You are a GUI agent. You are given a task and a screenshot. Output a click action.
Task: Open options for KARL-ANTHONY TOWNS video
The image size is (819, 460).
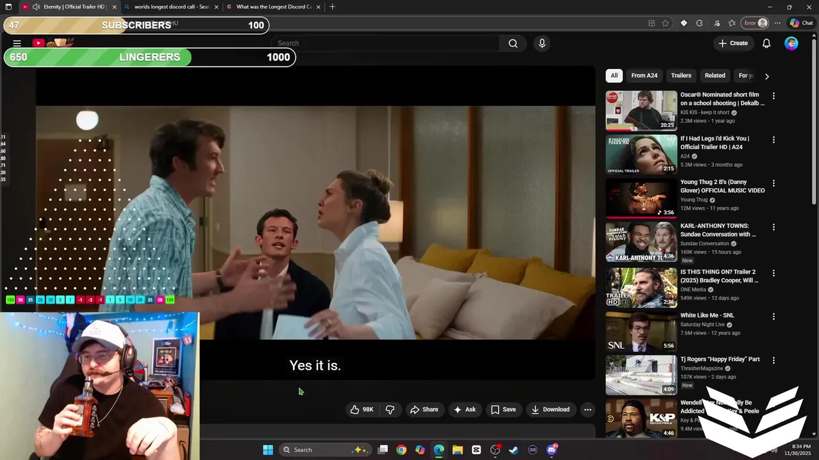(774, 227)
